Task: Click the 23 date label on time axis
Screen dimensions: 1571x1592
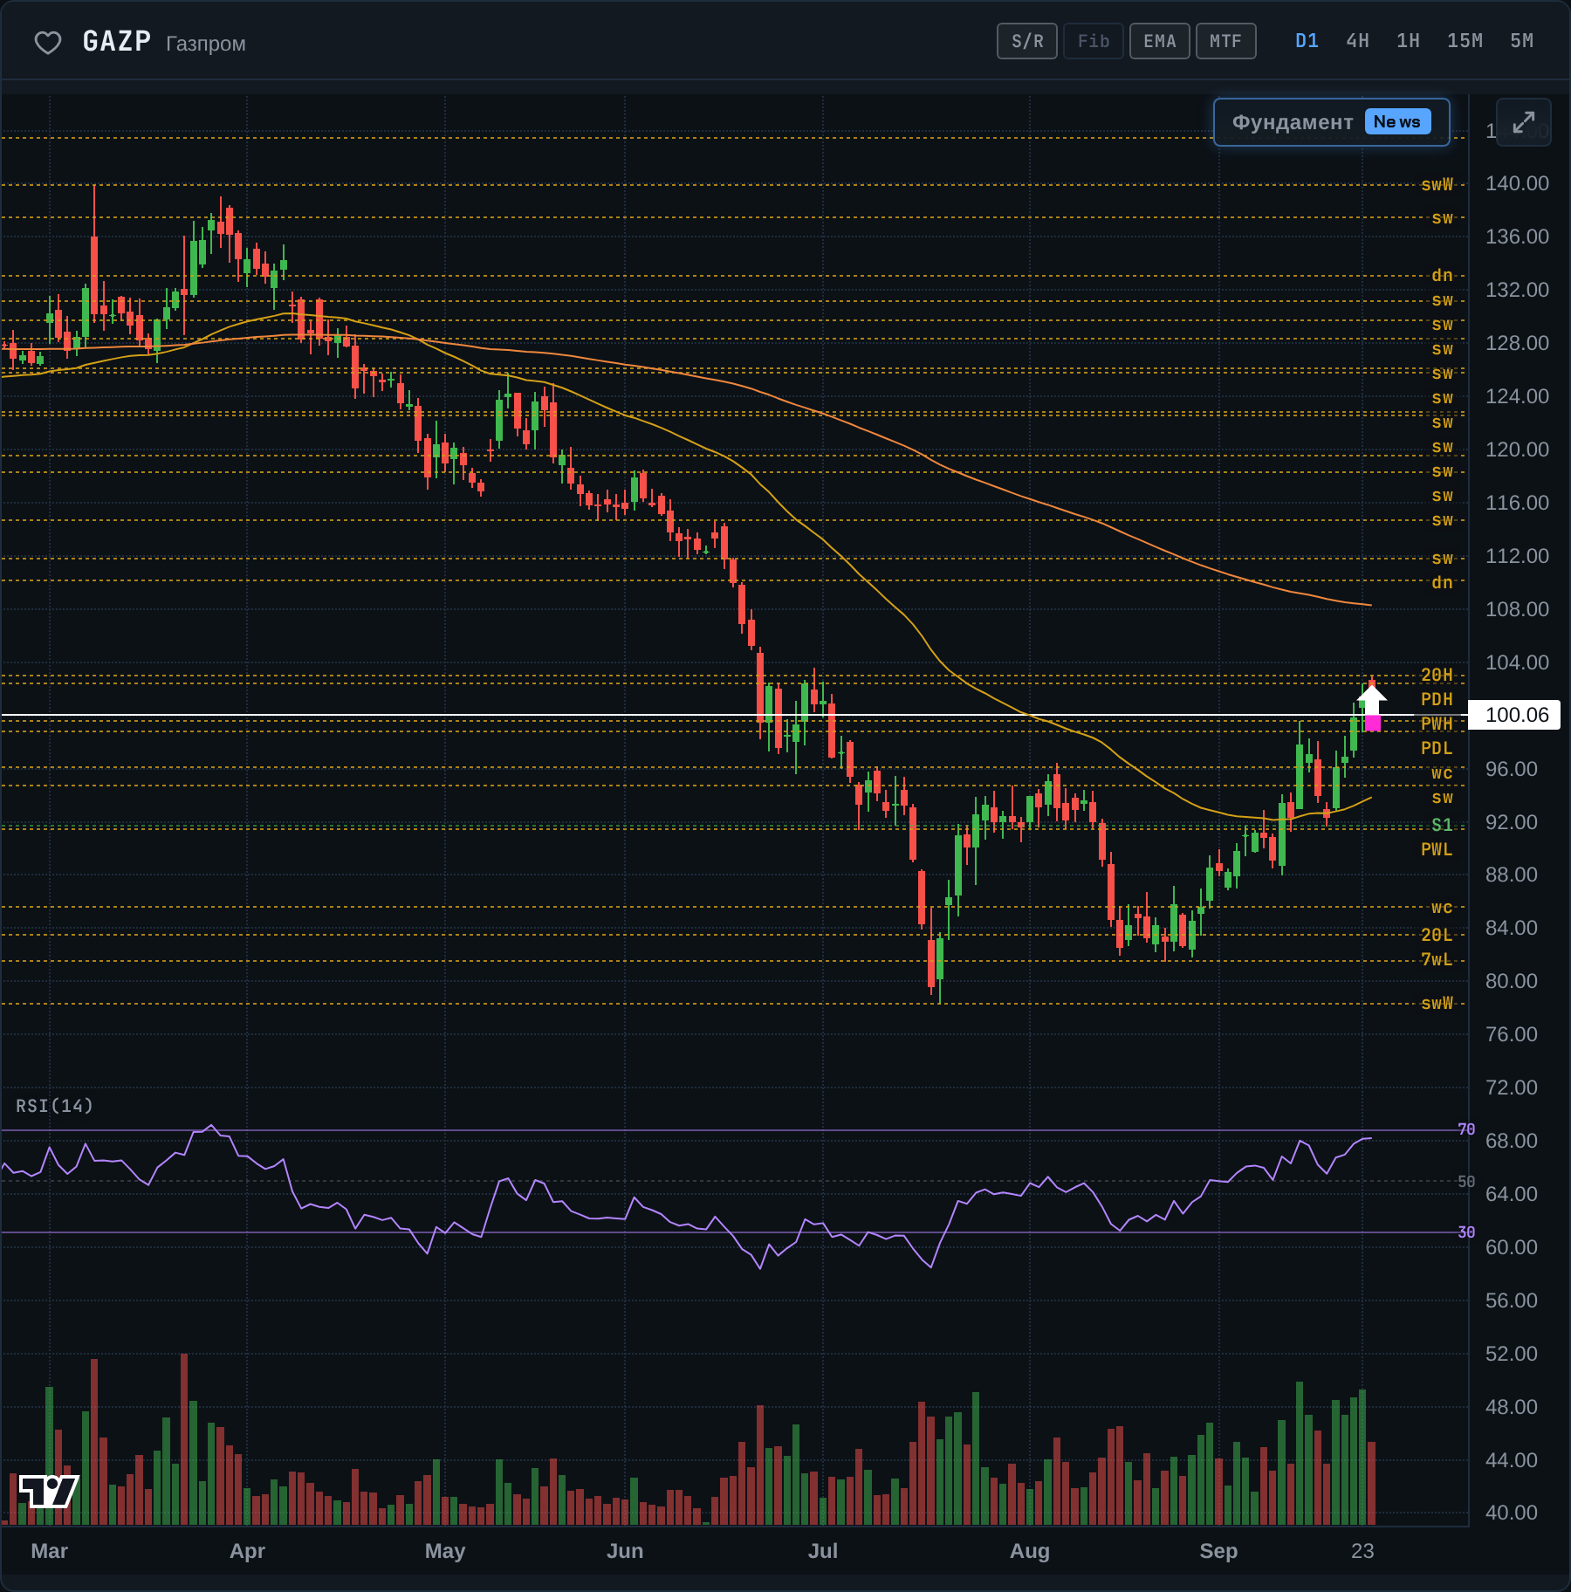Action: click(x=1362, y=1551)
